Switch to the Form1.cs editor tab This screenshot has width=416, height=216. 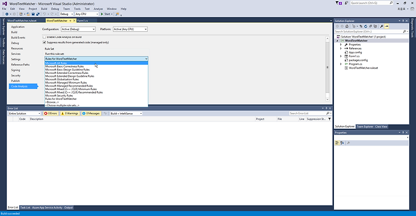click(83, 21)
